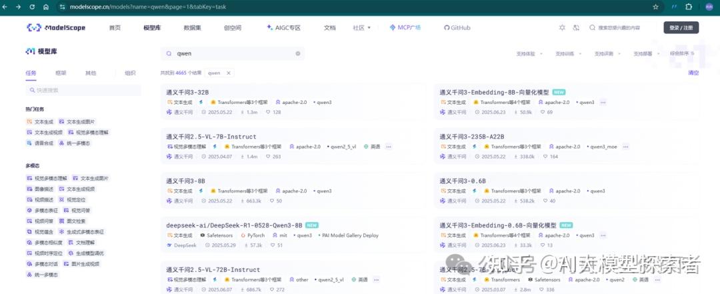
Task: Open the 支持体验 filter dropdown
Action: pos(529,54)
